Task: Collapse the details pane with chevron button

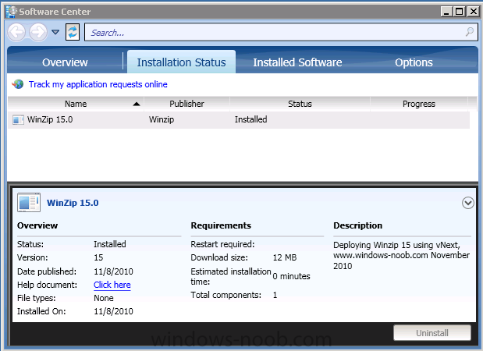Action: pyautogui.click(x=468, y=203)
